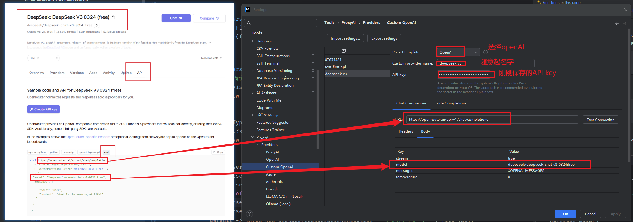Open Preset template OpenAI dropdown
The height and width of the screenshot is (222, 633).
coord(458,52)
